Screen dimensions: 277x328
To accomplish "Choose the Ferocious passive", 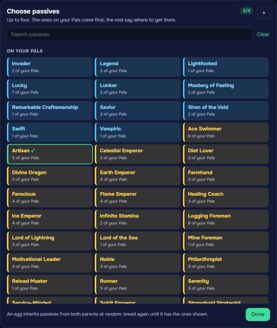I will (50, 198).
